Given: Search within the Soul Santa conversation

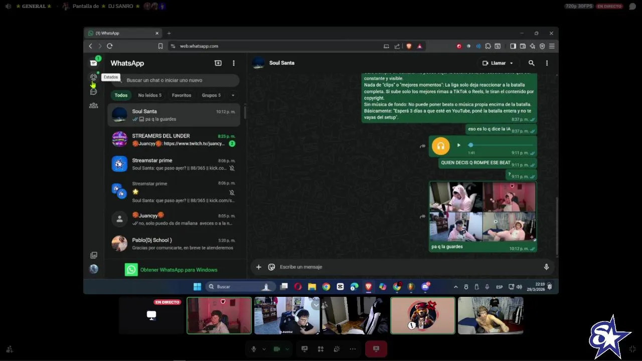Looking at the screenshot, I should [531, 63].
